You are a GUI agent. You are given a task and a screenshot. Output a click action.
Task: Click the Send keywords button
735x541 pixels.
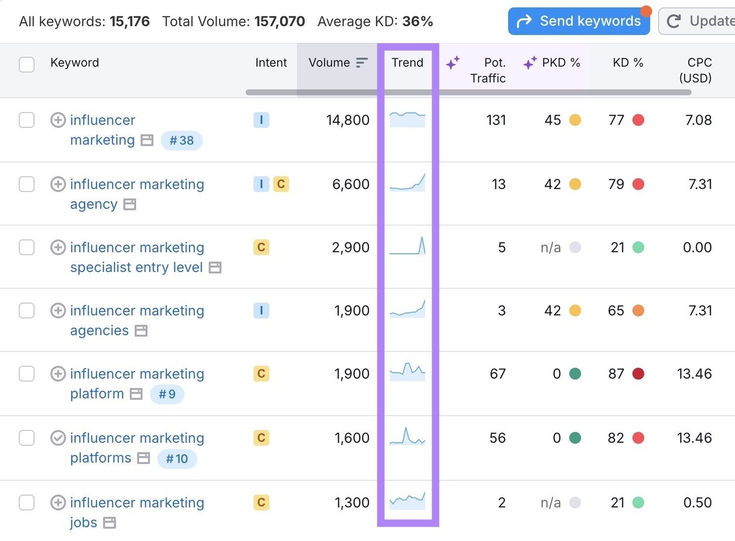pos(579,21)
